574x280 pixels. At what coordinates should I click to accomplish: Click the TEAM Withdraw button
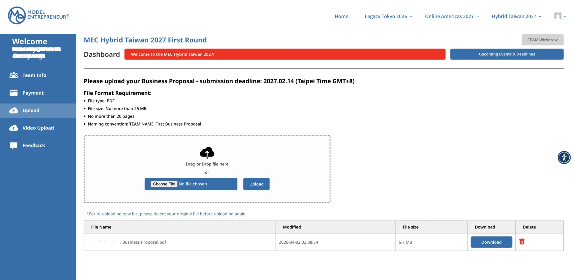542,40
